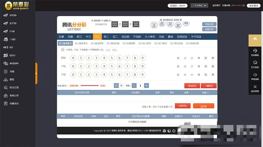Open the 充值 recharge icon
The width and height of the screenshot is (263, 147).
pos(6,71)
